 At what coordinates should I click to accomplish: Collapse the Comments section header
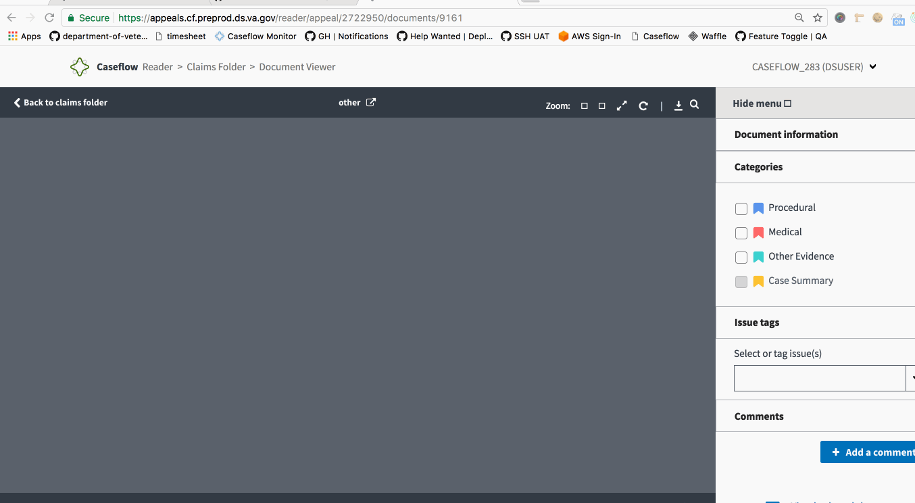pos(815,416)
